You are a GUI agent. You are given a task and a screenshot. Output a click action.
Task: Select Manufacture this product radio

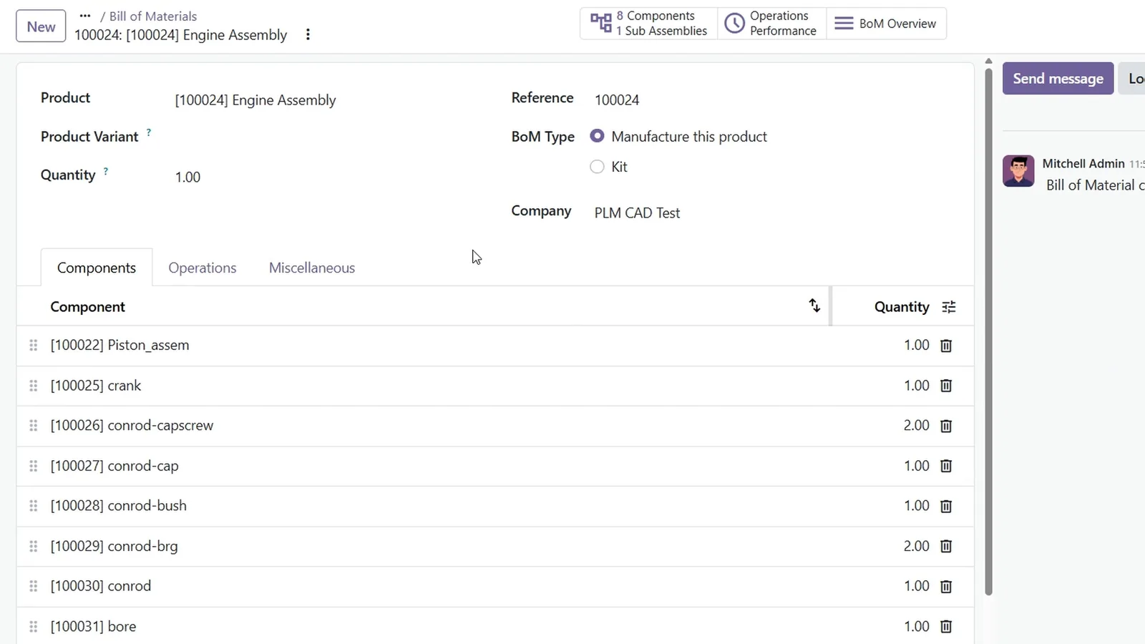point(597,136)
